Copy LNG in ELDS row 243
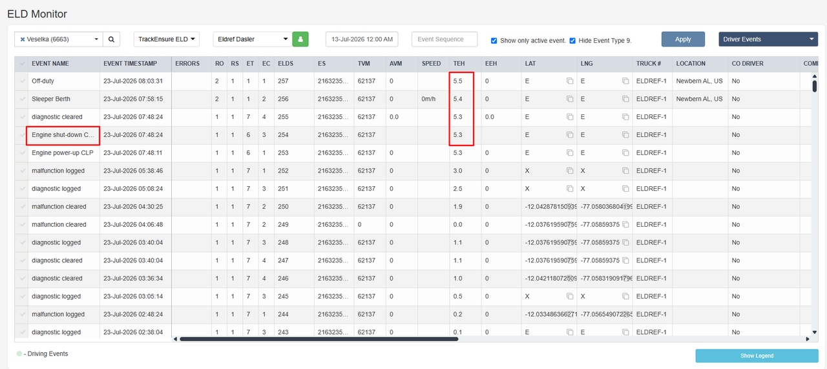 click(x=625, y=332)
